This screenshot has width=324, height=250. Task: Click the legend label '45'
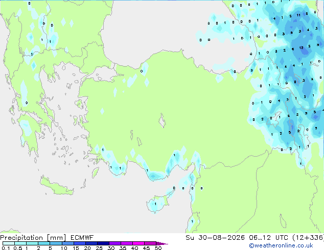pos(146,248)
